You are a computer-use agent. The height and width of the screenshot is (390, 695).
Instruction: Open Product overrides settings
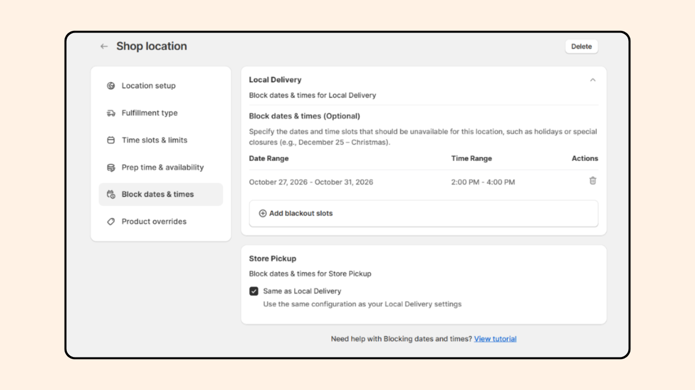(161, 222)
